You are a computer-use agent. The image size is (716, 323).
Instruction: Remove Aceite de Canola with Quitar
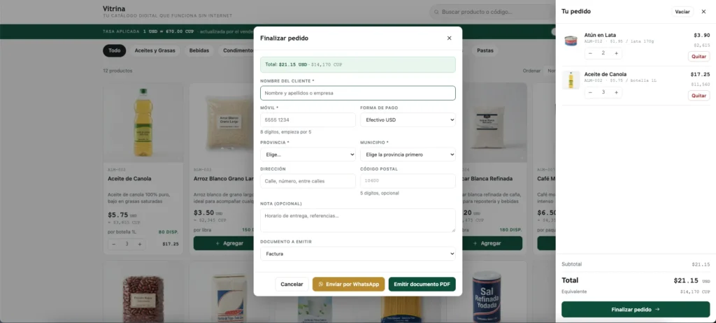pyautogui.click(x=699, y=96)
